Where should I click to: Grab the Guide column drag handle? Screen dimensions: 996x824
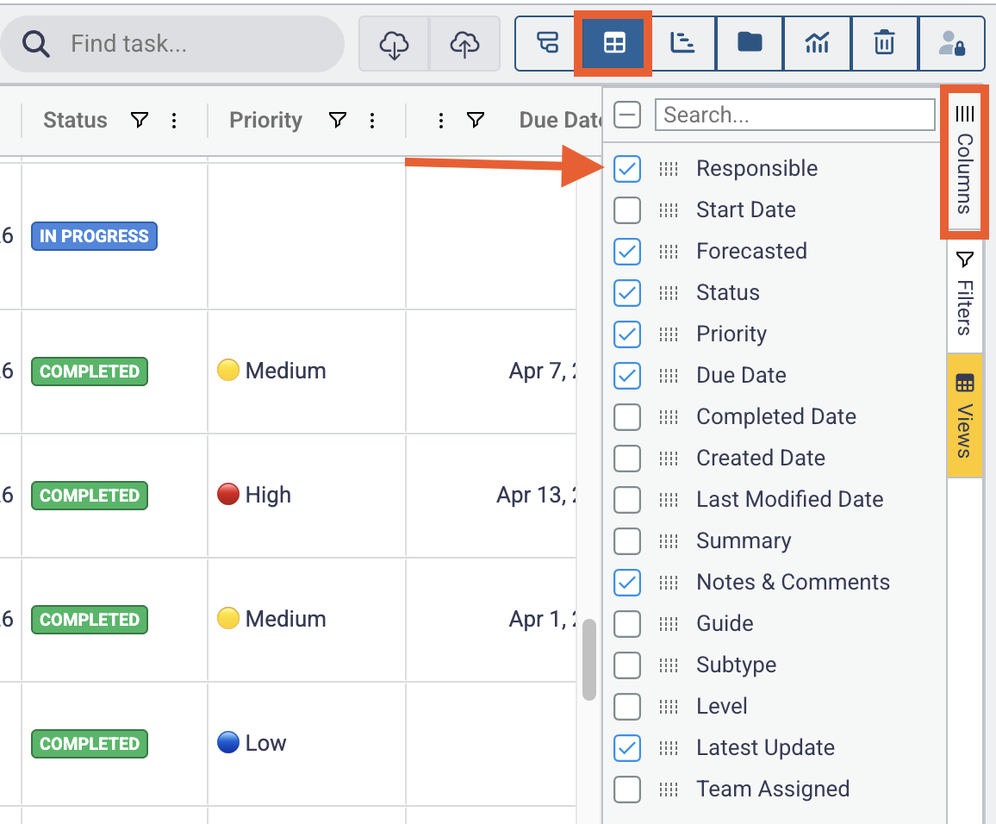tap(669, 624)
